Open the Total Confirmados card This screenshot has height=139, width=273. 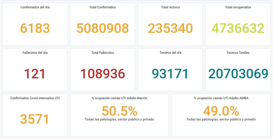(x=103, y=24)
